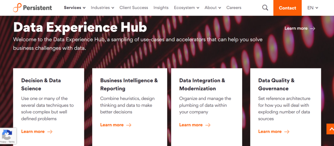Image resolution: width=334 pixels, height=146 pixels.
Task: Expand the Industries dropdown menu
Action: tap(102, 7)
